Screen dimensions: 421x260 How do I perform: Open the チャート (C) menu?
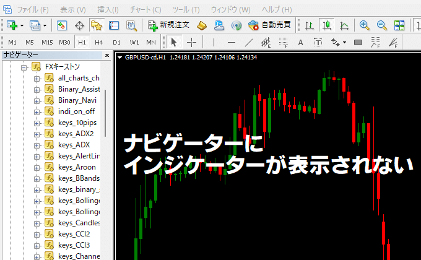[145, 10]
